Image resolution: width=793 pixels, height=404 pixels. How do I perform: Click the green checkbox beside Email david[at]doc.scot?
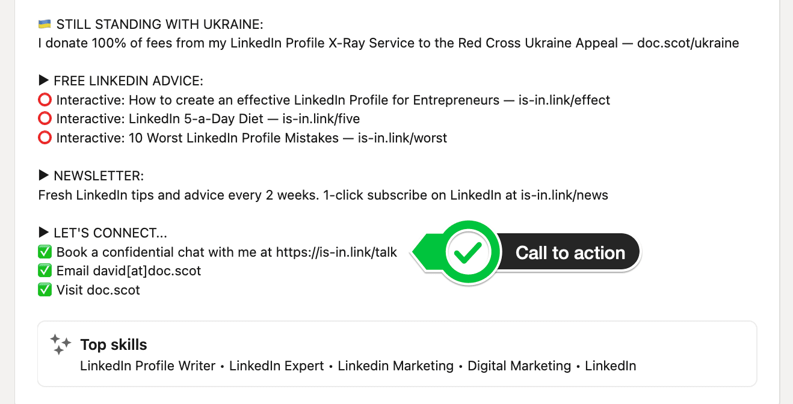click(x=45, y=271)
